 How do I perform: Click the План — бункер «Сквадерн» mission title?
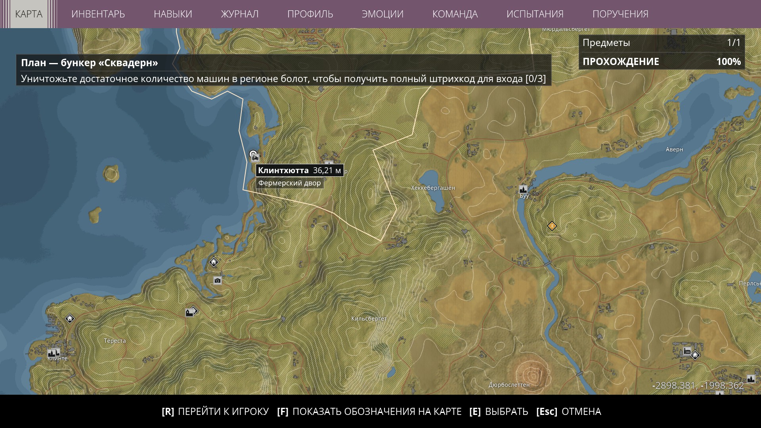(90, 63)
